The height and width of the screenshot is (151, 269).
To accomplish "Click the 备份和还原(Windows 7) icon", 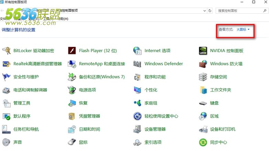I will (x=72, y=77).
